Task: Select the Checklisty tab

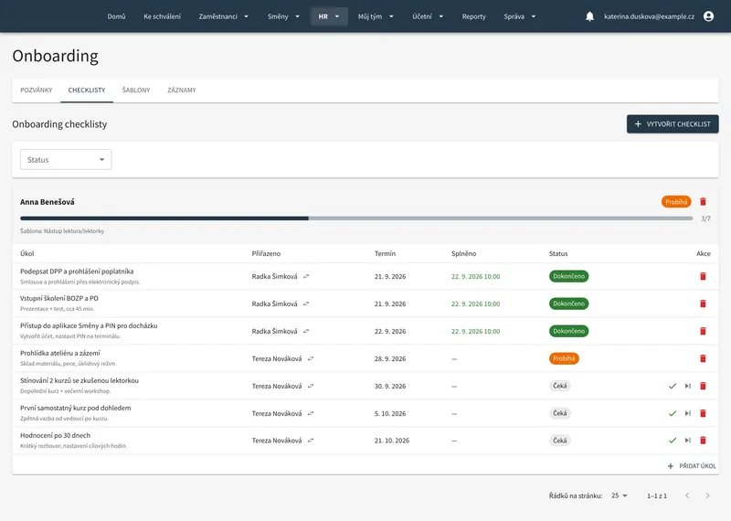Action: pyautogui.click(x=87, y=90)
